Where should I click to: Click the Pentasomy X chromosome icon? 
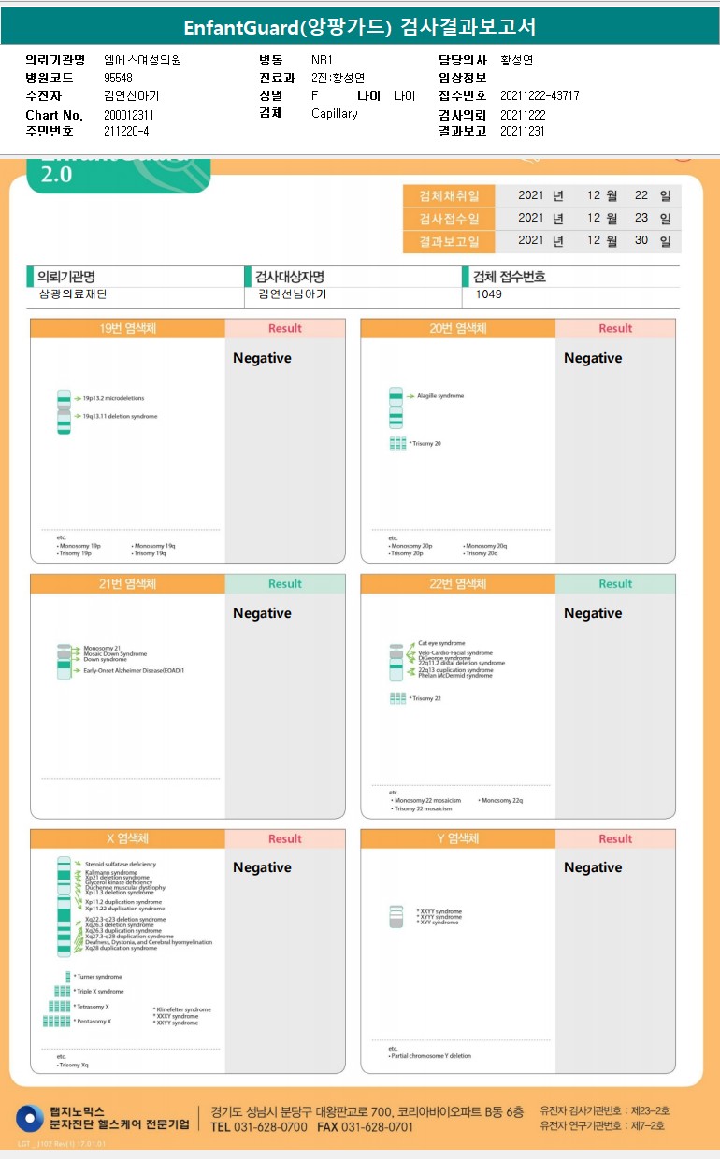pyautogui.click(x=56, y=1021)
